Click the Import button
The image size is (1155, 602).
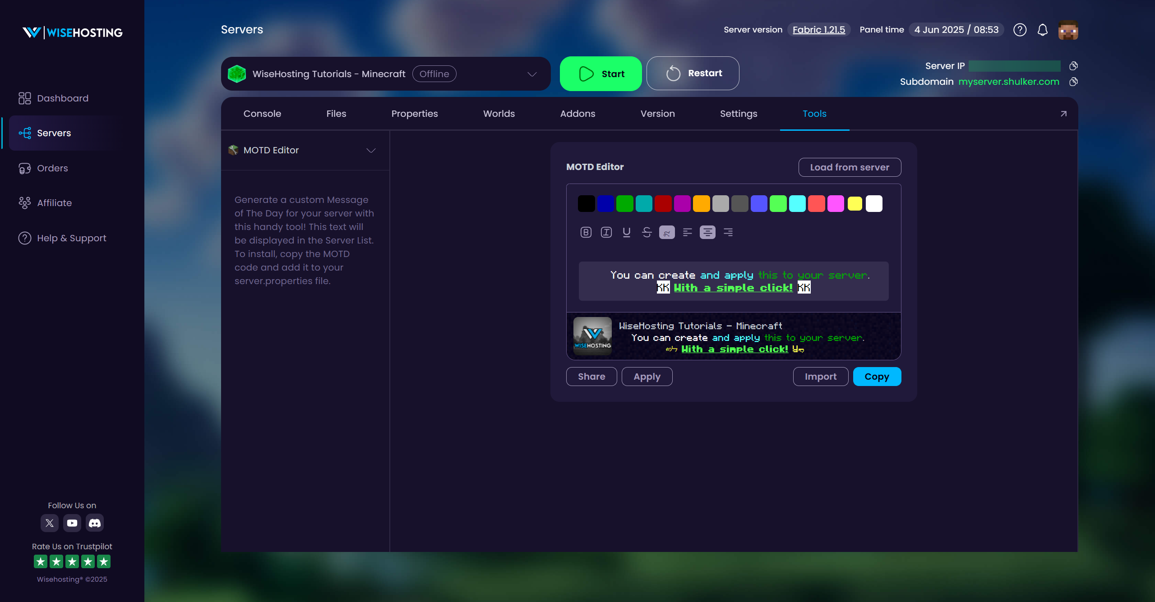[x=821, y=377]
